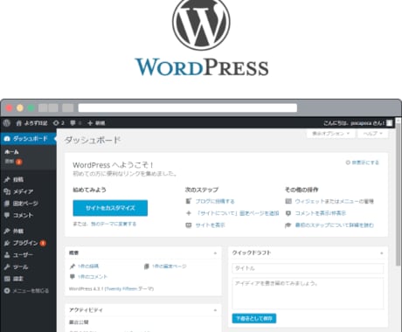Open the 「サイトについて」固定ページを追加 link
This screenshot has width=402, height=332.
(x=238, y=213)
